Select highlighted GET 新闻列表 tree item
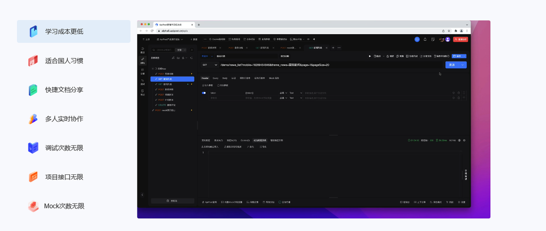 [x=172, y=79]
